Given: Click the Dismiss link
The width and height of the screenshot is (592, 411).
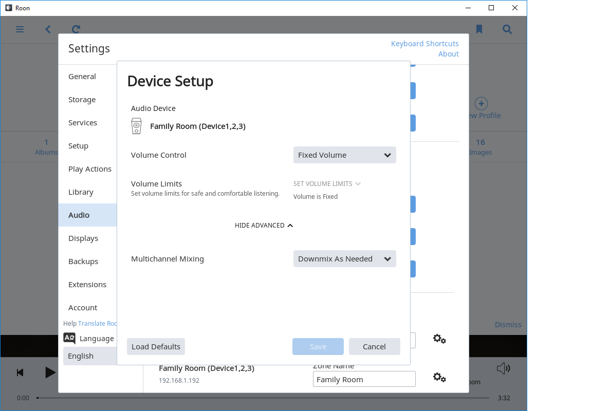Looking at the screenshot, I should 508,325.
